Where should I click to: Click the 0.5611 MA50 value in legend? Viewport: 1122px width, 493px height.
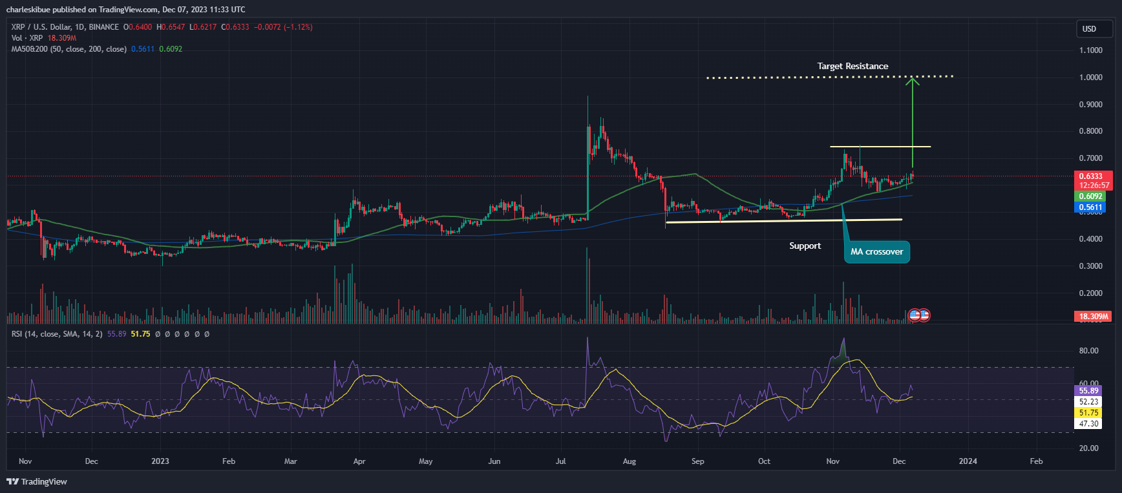[143, 49]
